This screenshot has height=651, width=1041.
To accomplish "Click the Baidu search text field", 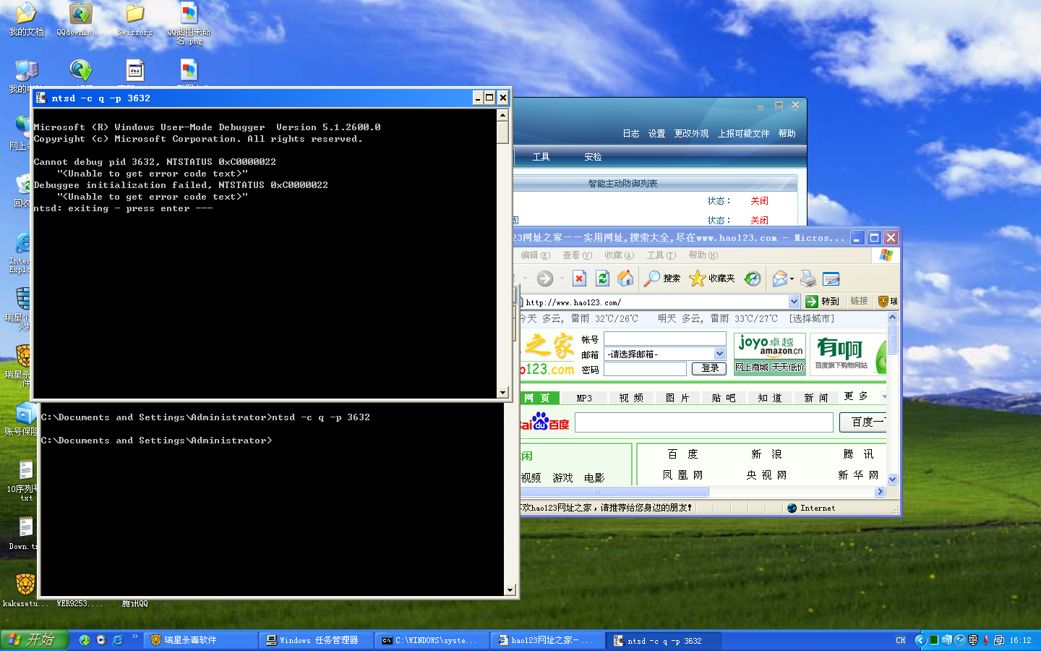I will 703,422.
